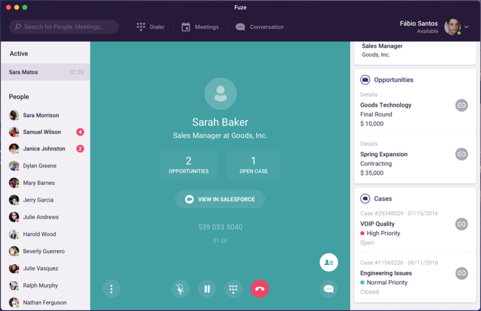Open link for Engineering Issues case

pos(461,273)
